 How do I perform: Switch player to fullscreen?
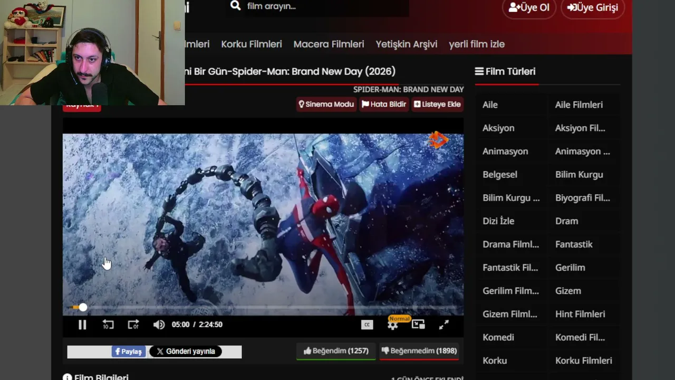click(444, 325)
